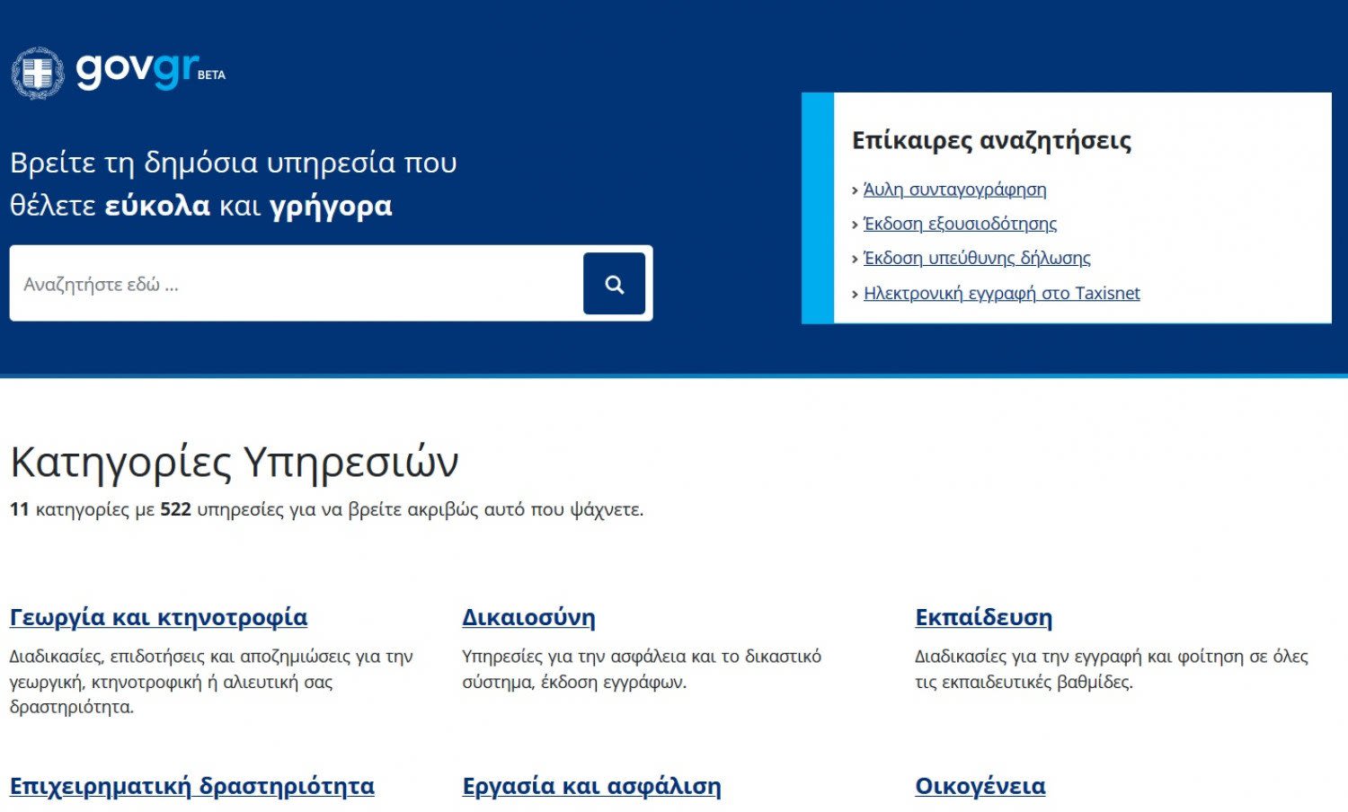Click the 'Κατηγορίες Υπηρεσιών' heading
The width and height of the screenshot is (1348, 812).
pyautogui.click(x=234, y=463)
